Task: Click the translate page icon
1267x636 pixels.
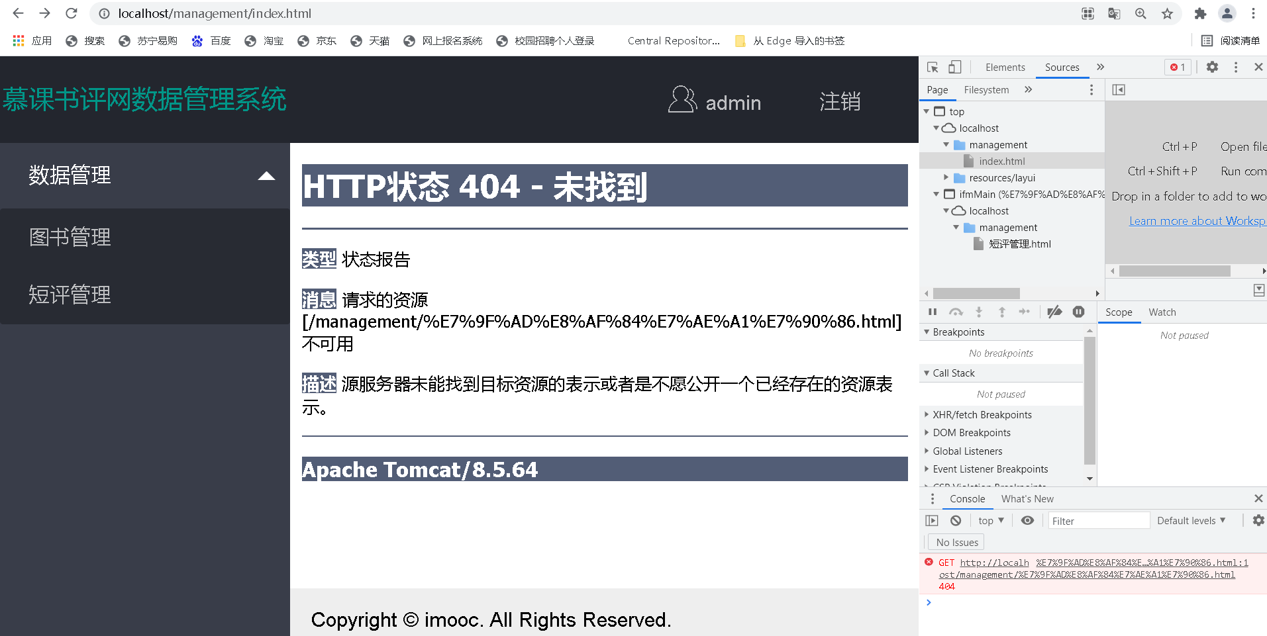Action: point(1114,13)
